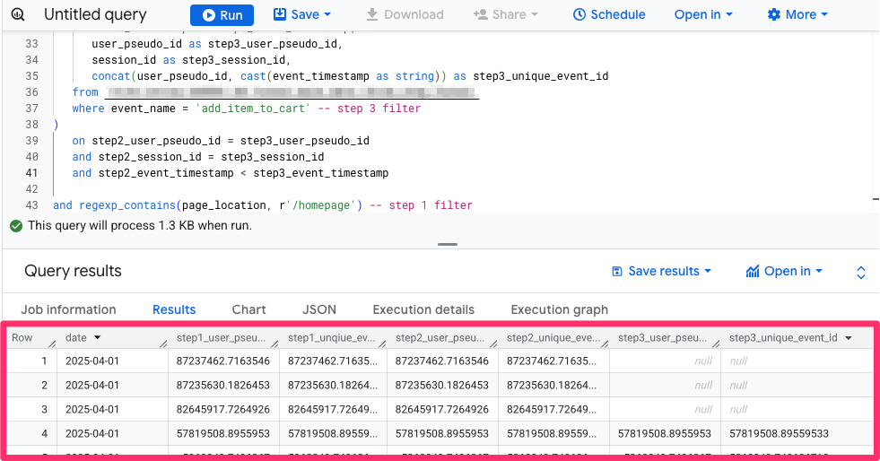
Task: Switch to the Job information tab
Action: (x=68, y=309)
